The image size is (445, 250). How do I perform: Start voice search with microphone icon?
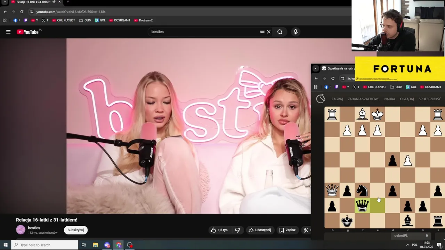[x=296, y=32]
